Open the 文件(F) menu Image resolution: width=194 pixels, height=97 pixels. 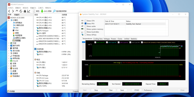[11, 8]
